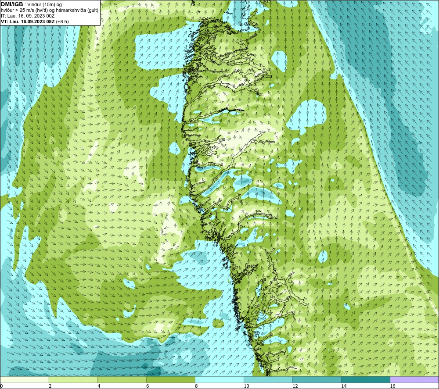Select the 2–4 m/s light green color segment
The width and height of the screenshot is (439, 389).
tap(73, 379)
